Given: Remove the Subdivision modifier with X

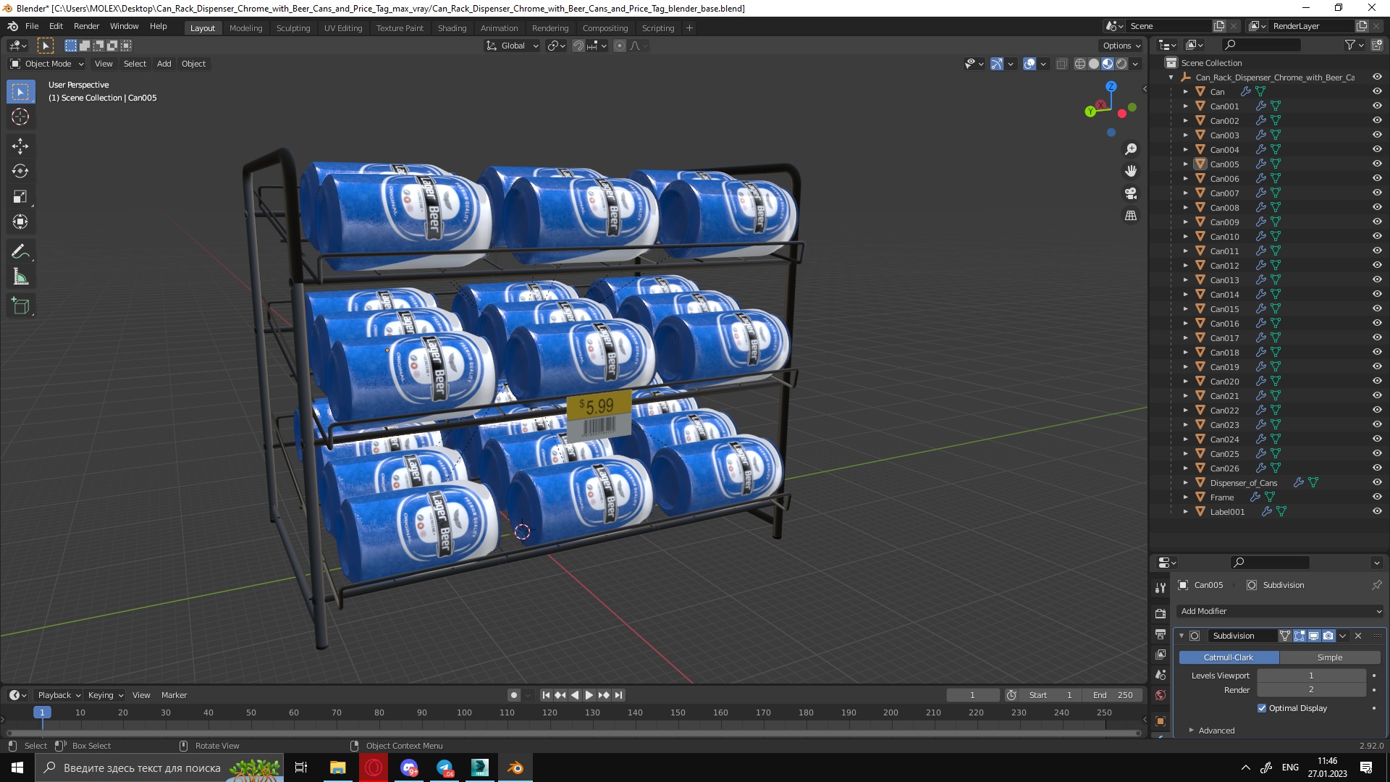Looking at the screenshot, I should [x=1358, y=636].
